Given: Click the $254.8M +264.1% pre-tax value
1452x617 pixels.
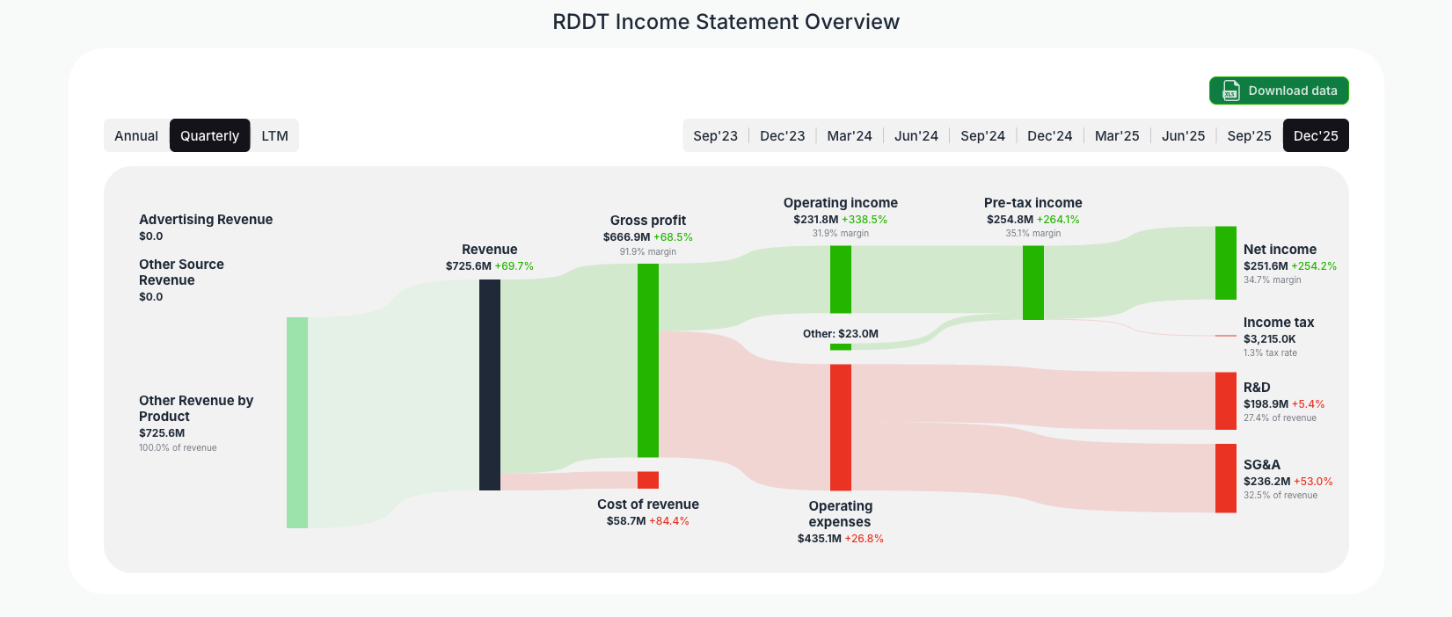Looking at the screenshot, I should coord(1033,220).
